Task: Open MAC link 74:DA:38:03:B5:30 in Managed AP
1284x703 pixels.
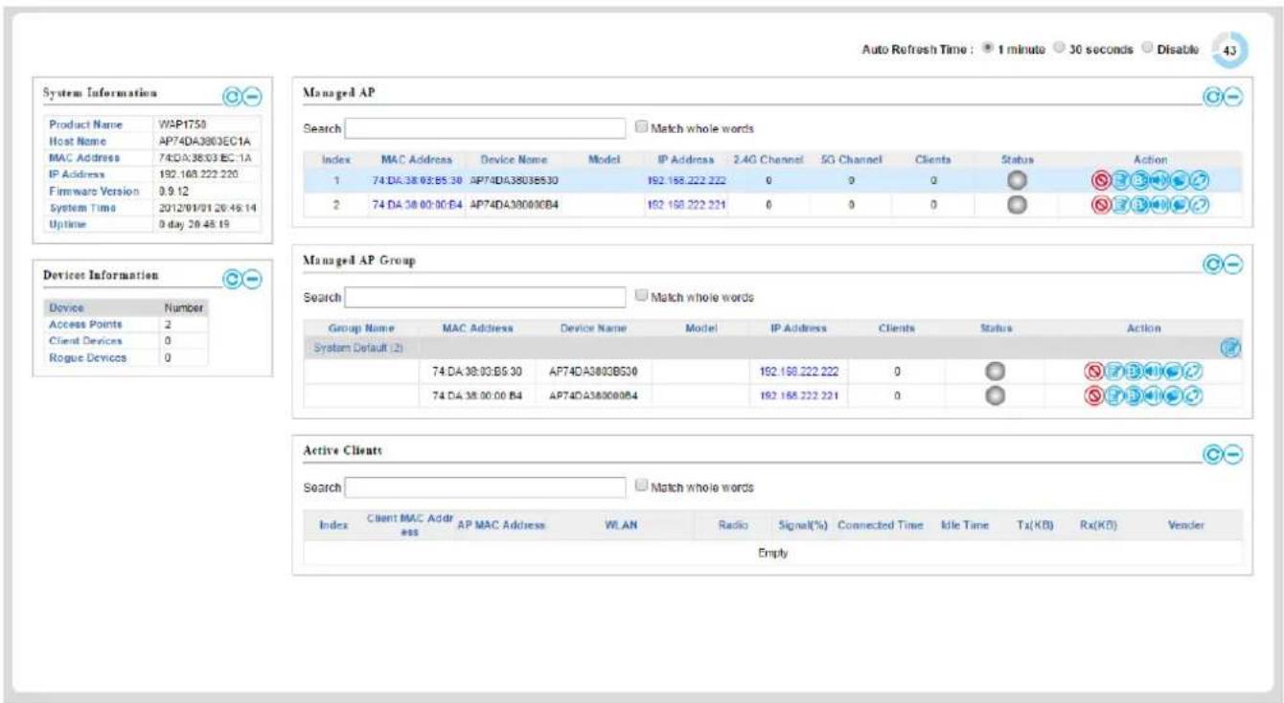Action: [416, 180]
